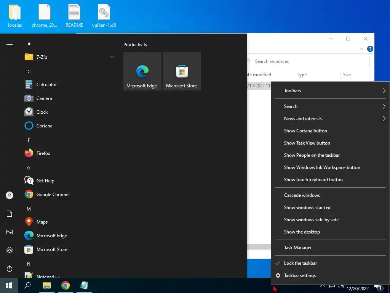Jump to letter N heading

(29, 264)
